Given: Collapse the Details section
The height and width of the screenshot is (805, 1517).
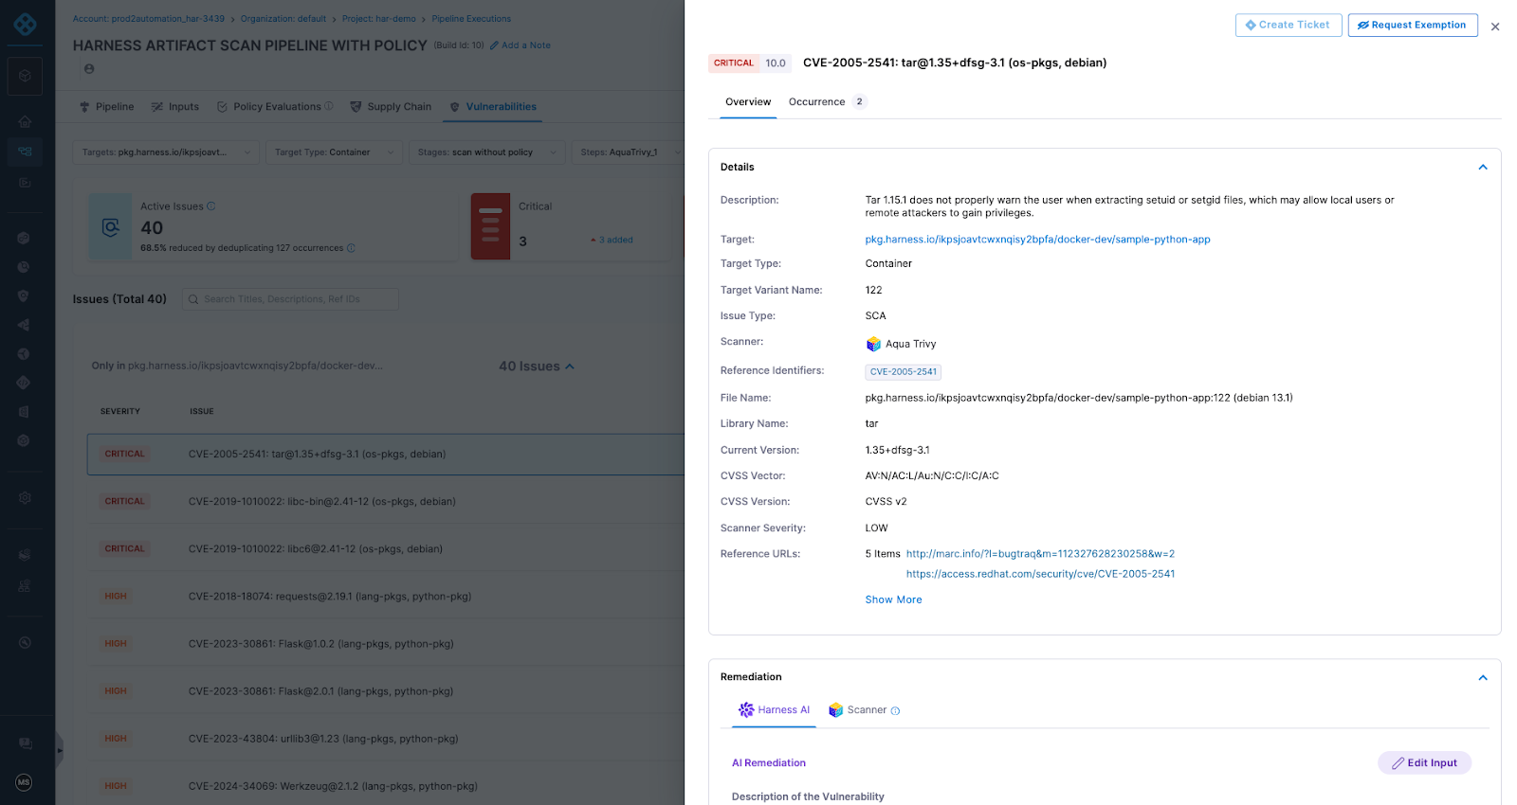Looking at the screenshot, I should 1483,168.
